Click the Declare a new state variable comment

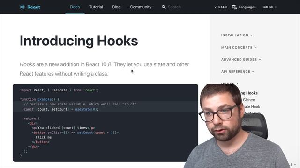(80, 104)
